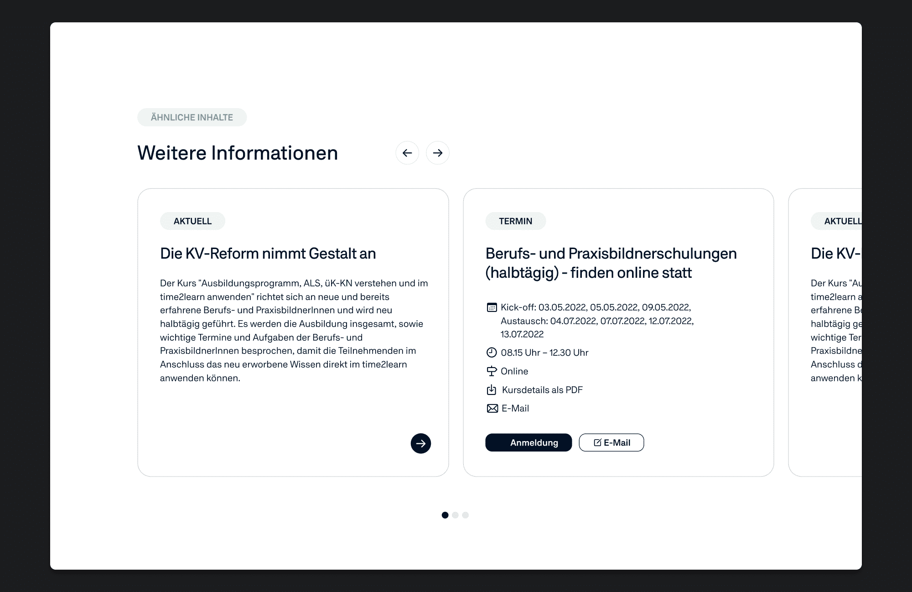Click the outlined E-Mail button

[611, 442]
